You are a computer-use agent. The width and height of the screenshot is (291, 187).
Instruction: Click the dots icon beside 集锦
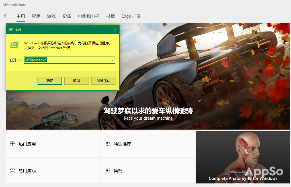(x=108, y=171)
